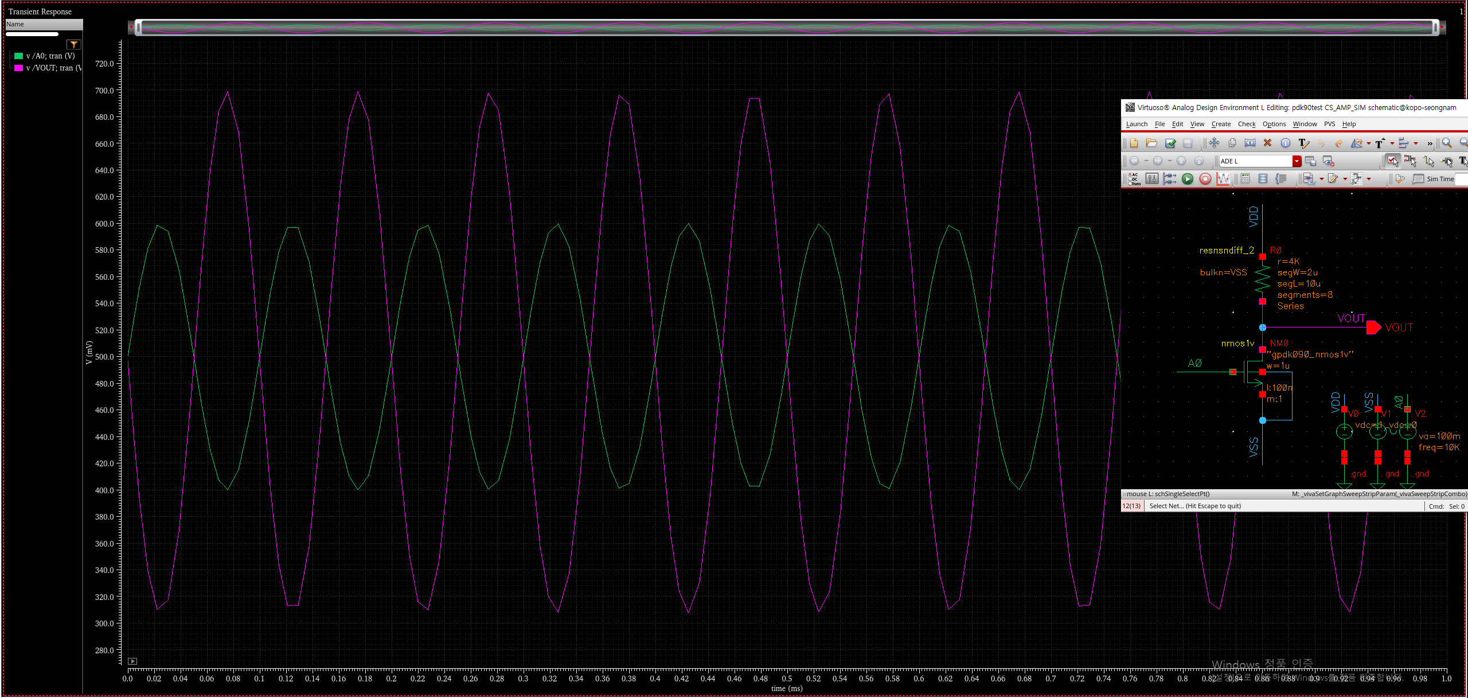Viewport: 1468px width, 698px height.
Task: Open the Options menu
Action: click(x=1274, y=124)
